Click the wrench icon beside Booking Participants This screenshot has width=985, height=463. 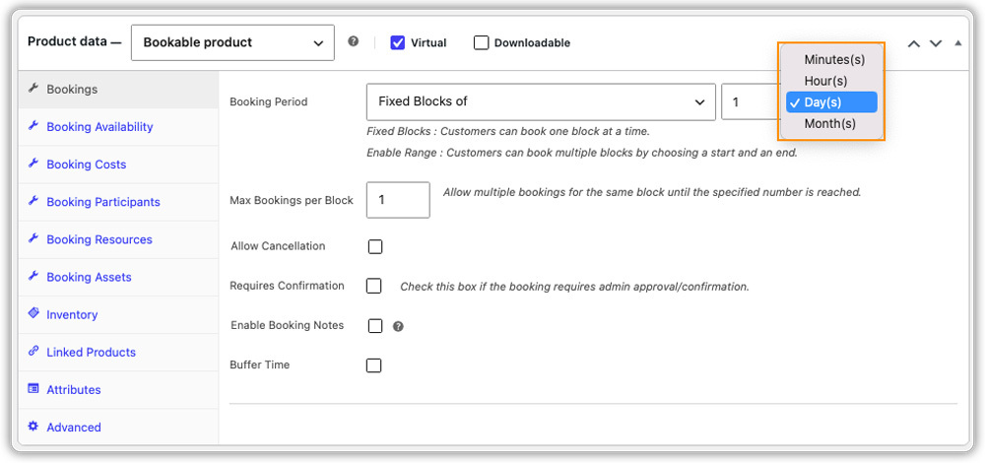33,202
